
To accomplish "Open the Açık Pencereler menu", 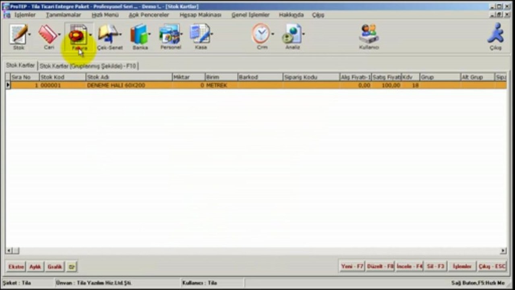I will tap(149, 15).
